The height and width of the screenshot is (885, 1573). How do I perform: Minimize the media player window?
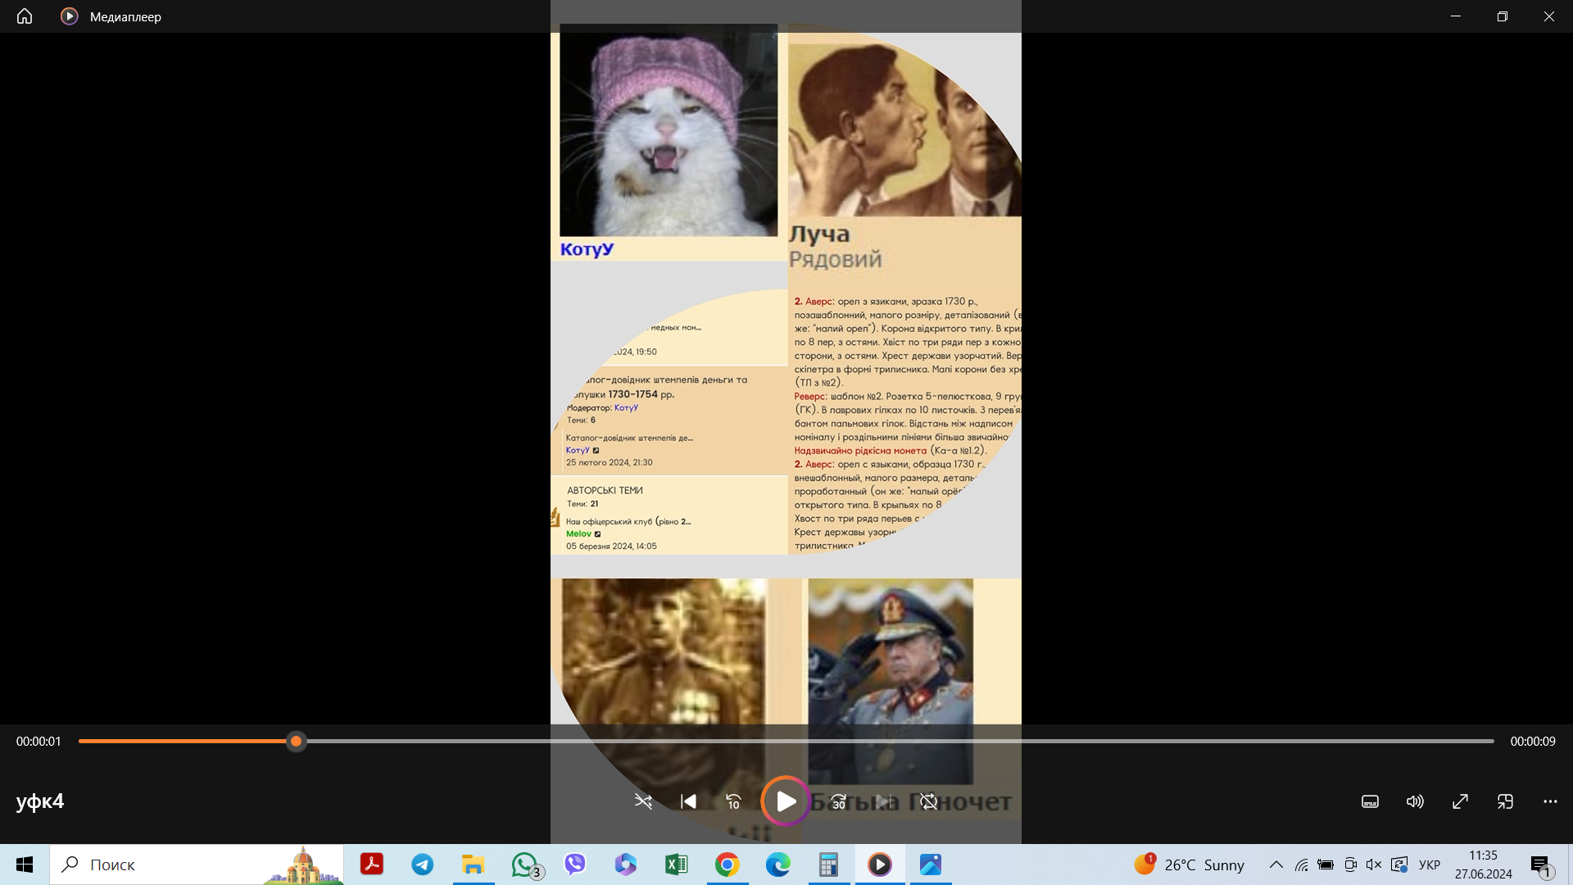(1456, 16)
